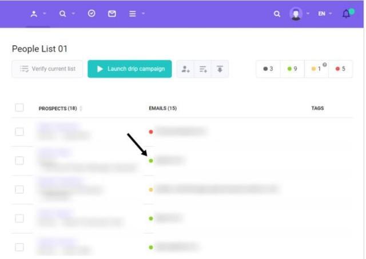366x259 pixels.
Task: Expand the arrow beside the hamburger icon
Action: (144, 14)
